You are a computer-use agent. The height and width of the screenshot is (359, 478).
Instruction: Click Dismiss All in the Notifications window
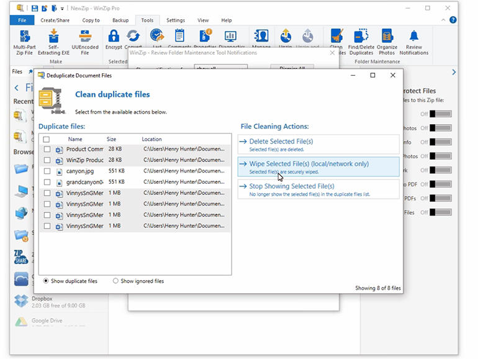coord(292,66)
